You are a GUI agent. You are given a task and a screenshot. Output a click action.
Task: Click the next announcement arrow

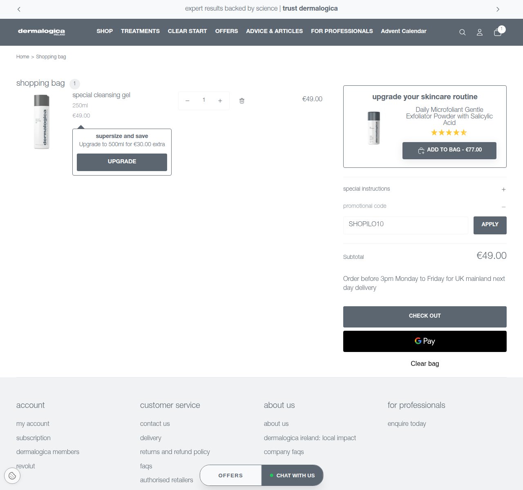tap(498, 9)
